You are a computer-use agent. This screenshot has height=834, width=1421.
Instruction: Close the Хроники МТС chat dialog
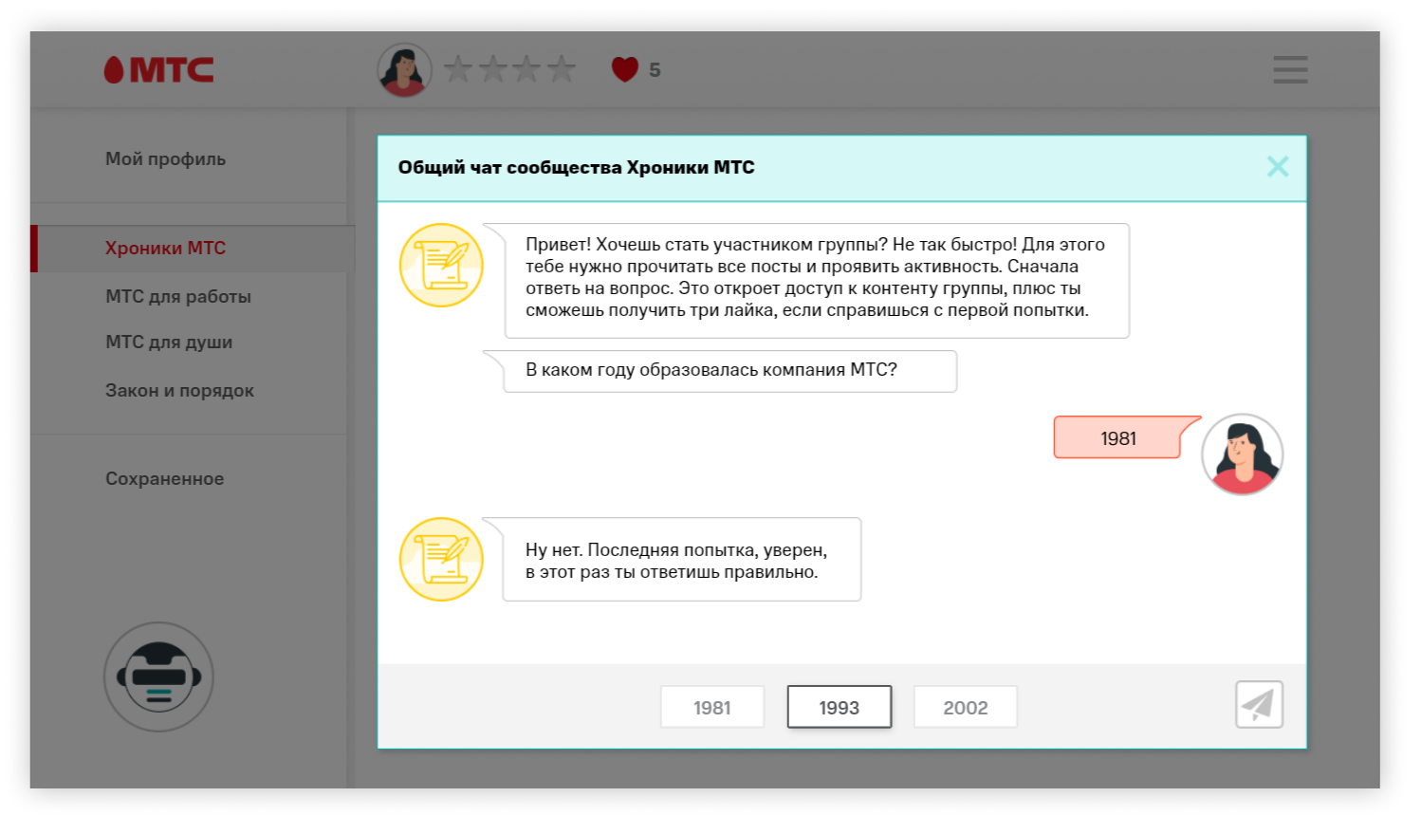tap(1278, 167)
